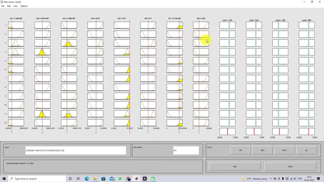Image resolution: width=324 pixels, height=182 pixels.
Task: Open the green screen capture taskbar app
Action: click(153, 179)
